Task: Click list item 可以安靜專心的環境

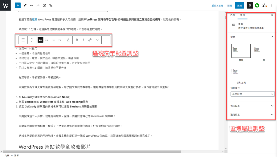Action: coord(43,67)
